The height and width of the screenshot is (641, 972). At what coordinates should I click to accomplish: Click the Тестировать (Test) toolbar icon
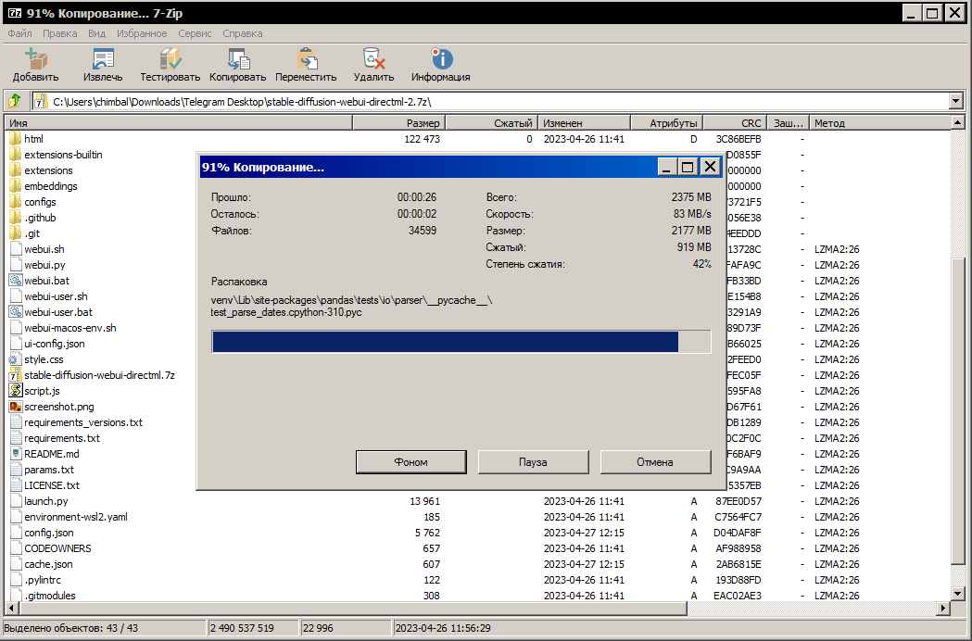pyautogui.click(x=170, y=58)
